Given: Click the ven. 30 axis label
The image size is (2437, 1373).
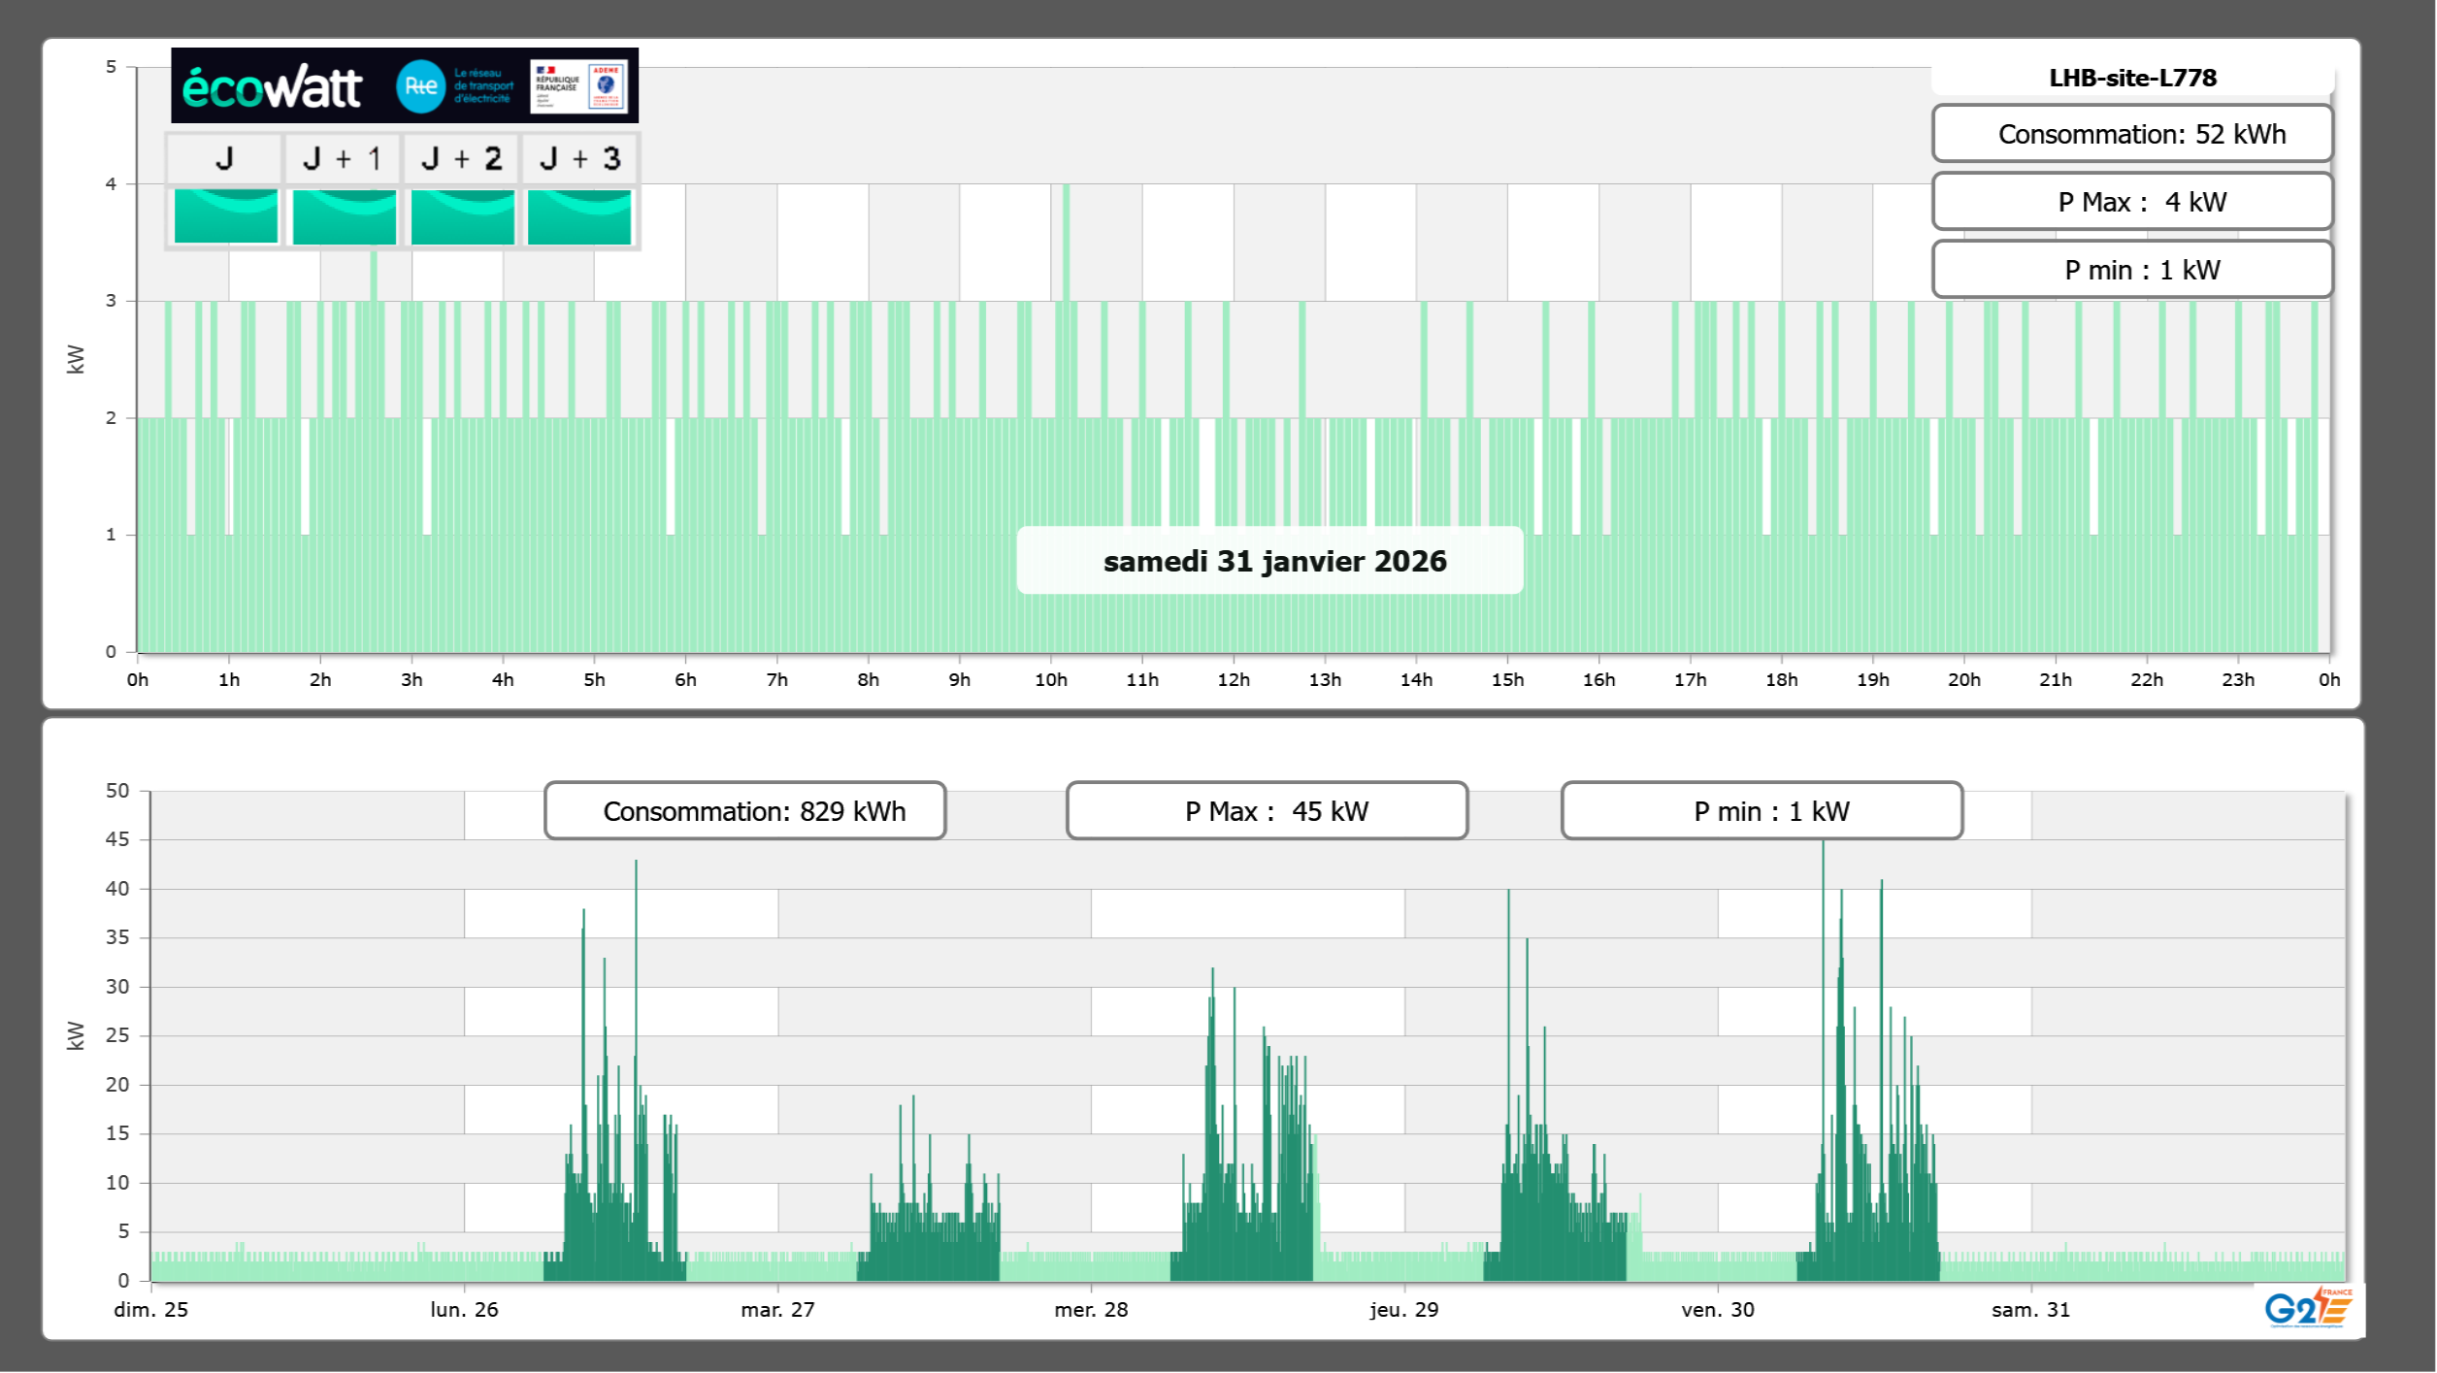Looking at the screenshot, I should pos(1717,1309).
